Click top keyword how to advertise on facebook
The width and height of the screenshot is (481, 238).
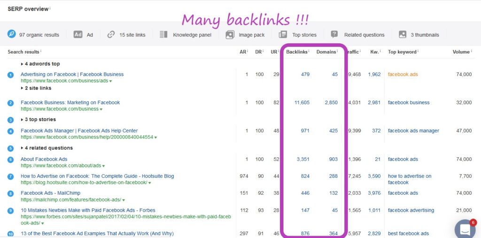(x=410, y=179)
